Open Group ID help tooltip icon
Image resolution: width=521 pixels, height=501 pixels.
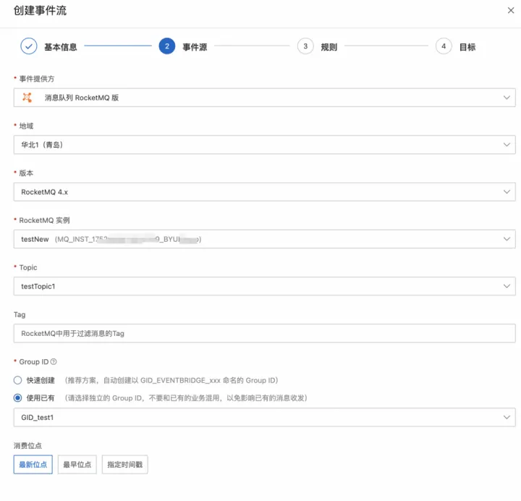click(54, 362)
